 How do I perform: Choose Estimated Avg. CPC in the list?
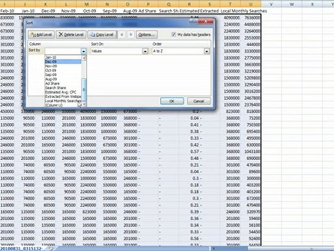(x=63, y=92)
